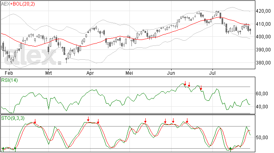Viewport: 274px width, 153px height.
Task: Click the Mrt label on the time axis
Action: (x=48, y=73)
